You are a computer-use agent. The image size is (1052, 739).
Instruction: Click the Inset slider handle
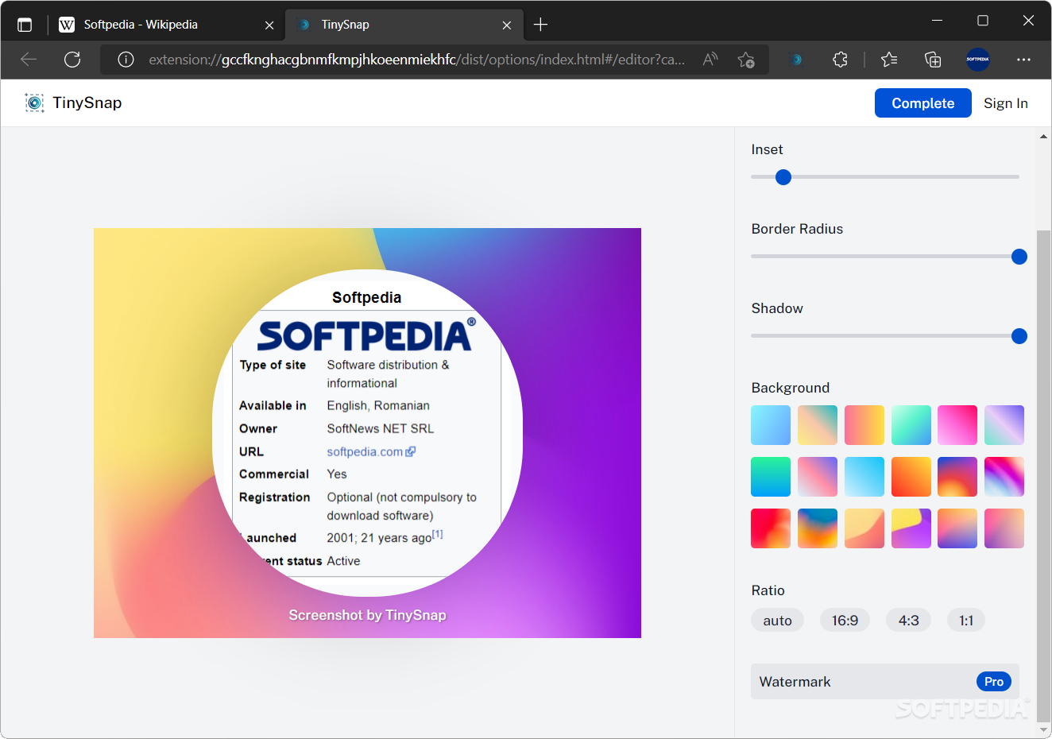coord(783,177)
